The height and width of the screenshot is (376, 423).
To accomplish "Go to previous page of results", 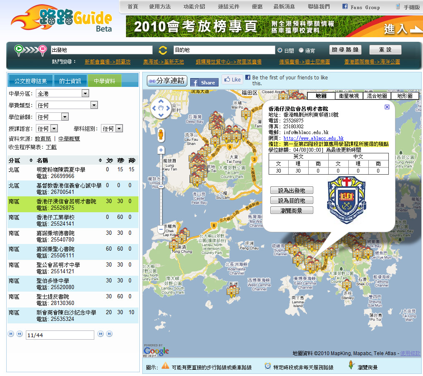I will (x=20, y=334).
